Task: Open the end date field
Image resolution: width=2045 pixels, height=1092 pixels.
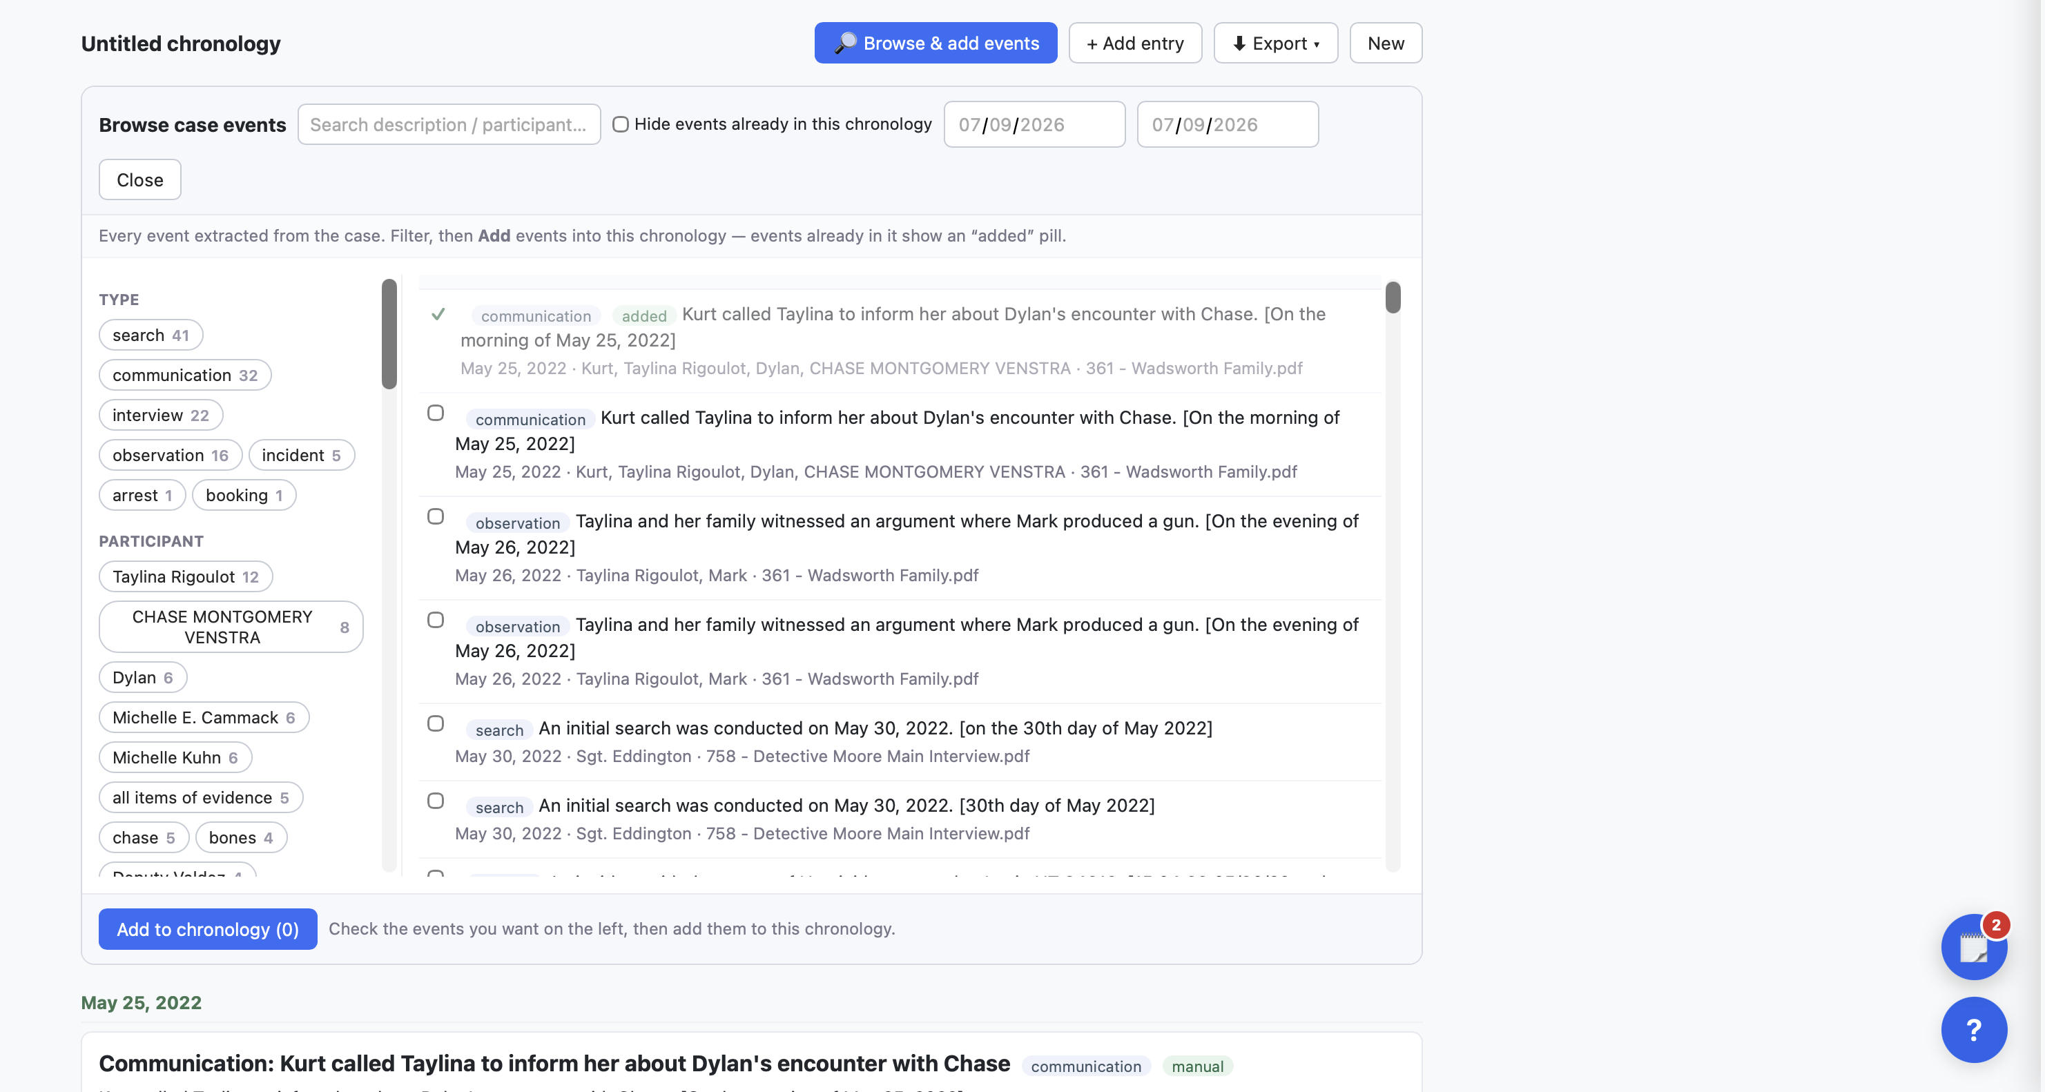Action: coord(1228,124)
